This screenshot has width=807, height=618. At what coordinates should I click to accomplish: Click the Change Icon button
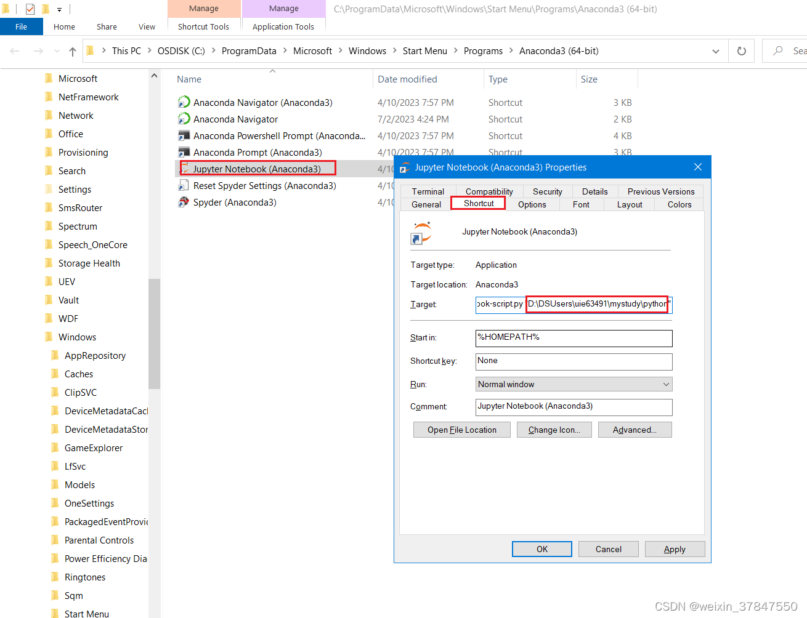point(554,430)
